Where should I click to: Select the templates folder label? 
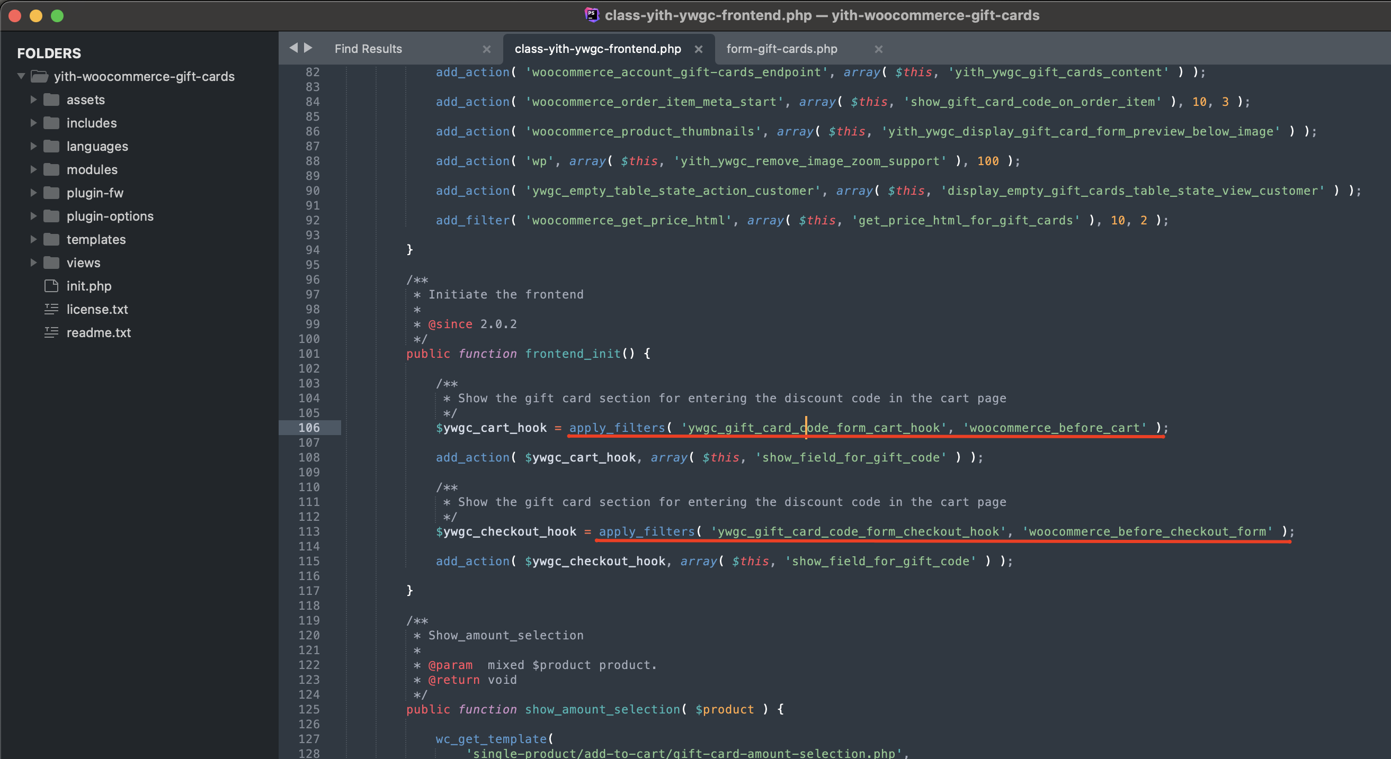coord(96,239)
